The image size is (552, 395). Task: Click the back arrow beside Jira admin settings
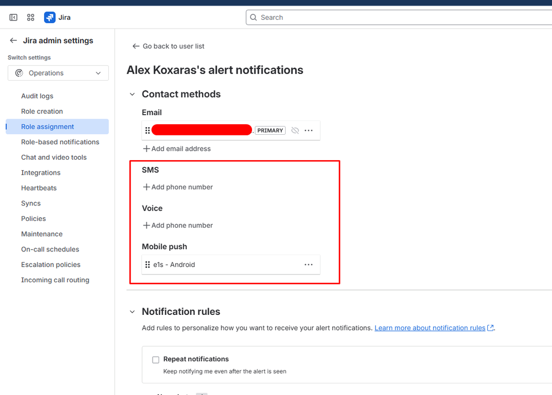[13, 40]
